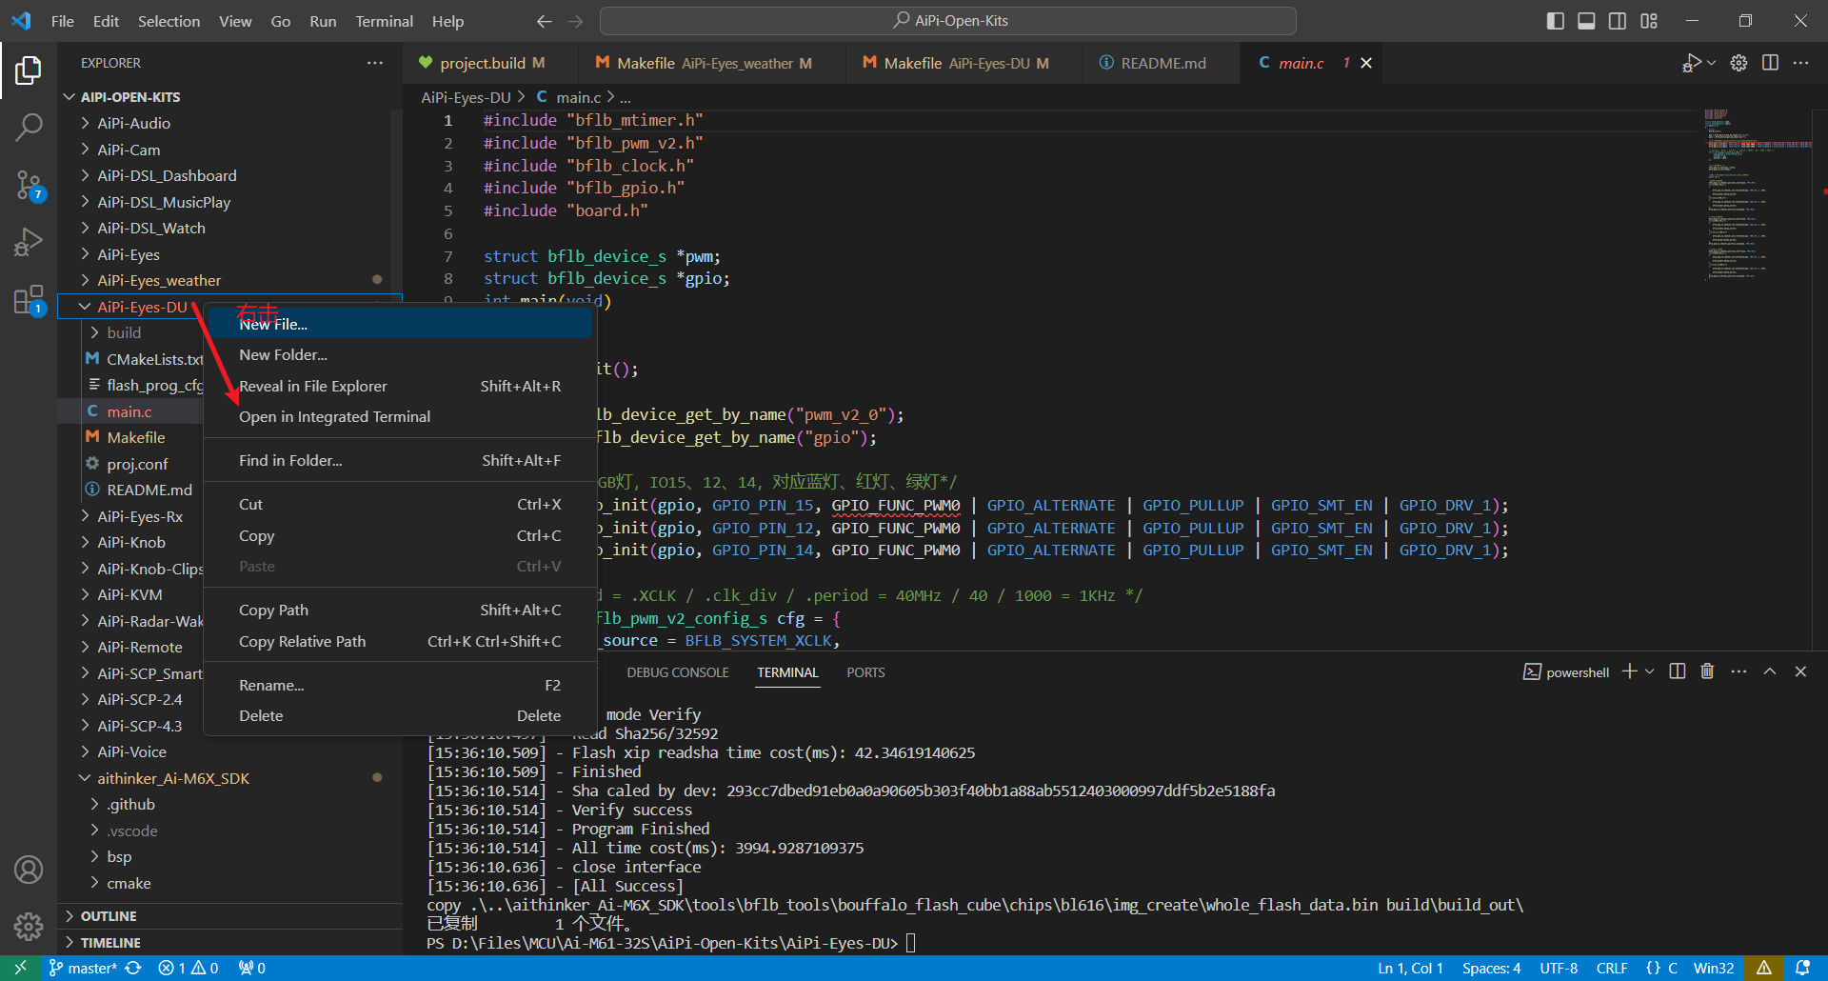Viewport: 1828px width, 981px height.
Task: Click the remote window icon in status bar
Action: tap(20, 968)
